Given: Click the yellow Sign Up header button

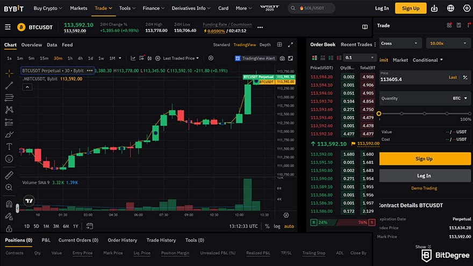Looking at the screenshot, I should [411, 8].
